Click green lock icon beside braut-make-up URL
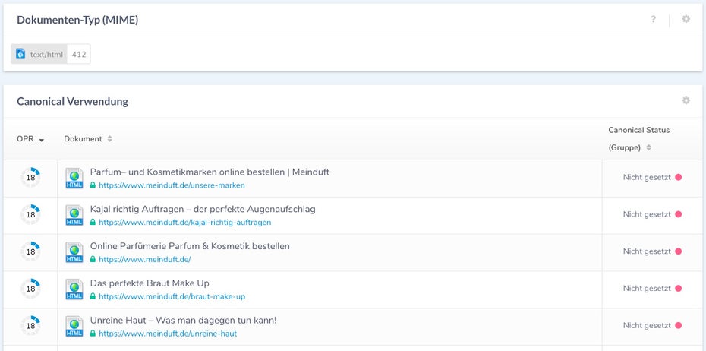 pos(93,296)
